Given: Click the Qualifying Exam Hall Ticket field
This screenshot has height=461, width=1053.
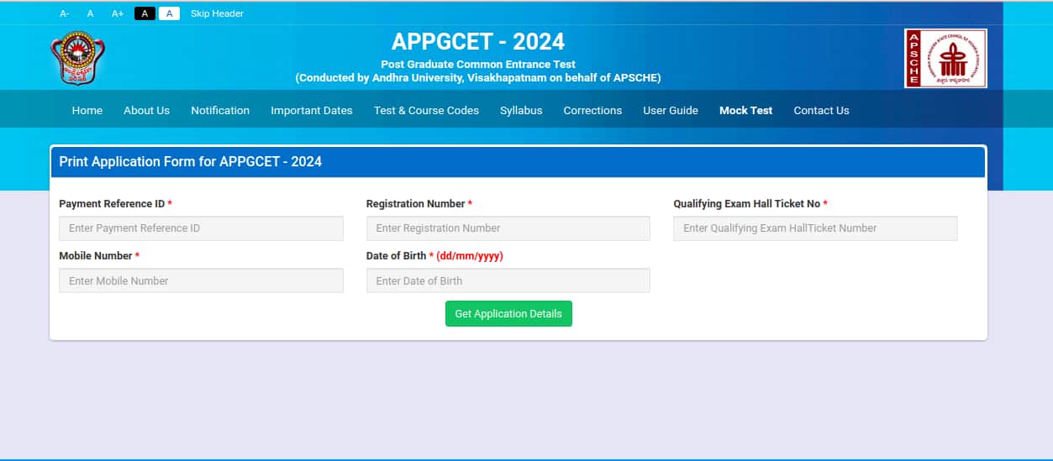Looking at the screenshot, I should [815, 228].
